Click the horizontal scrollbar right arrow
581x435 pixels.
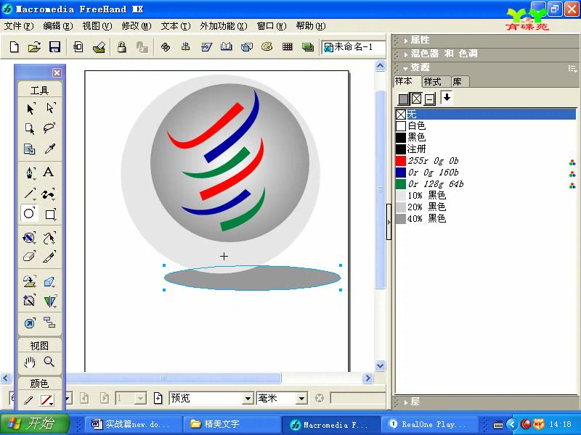[x=367, y=378]
